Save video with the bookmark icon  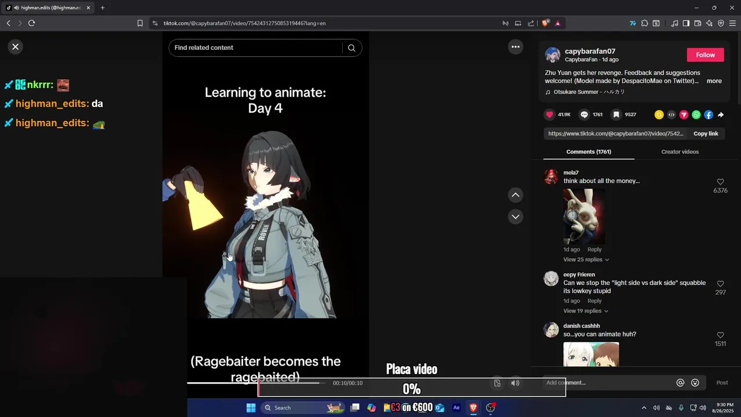point(617,115)
